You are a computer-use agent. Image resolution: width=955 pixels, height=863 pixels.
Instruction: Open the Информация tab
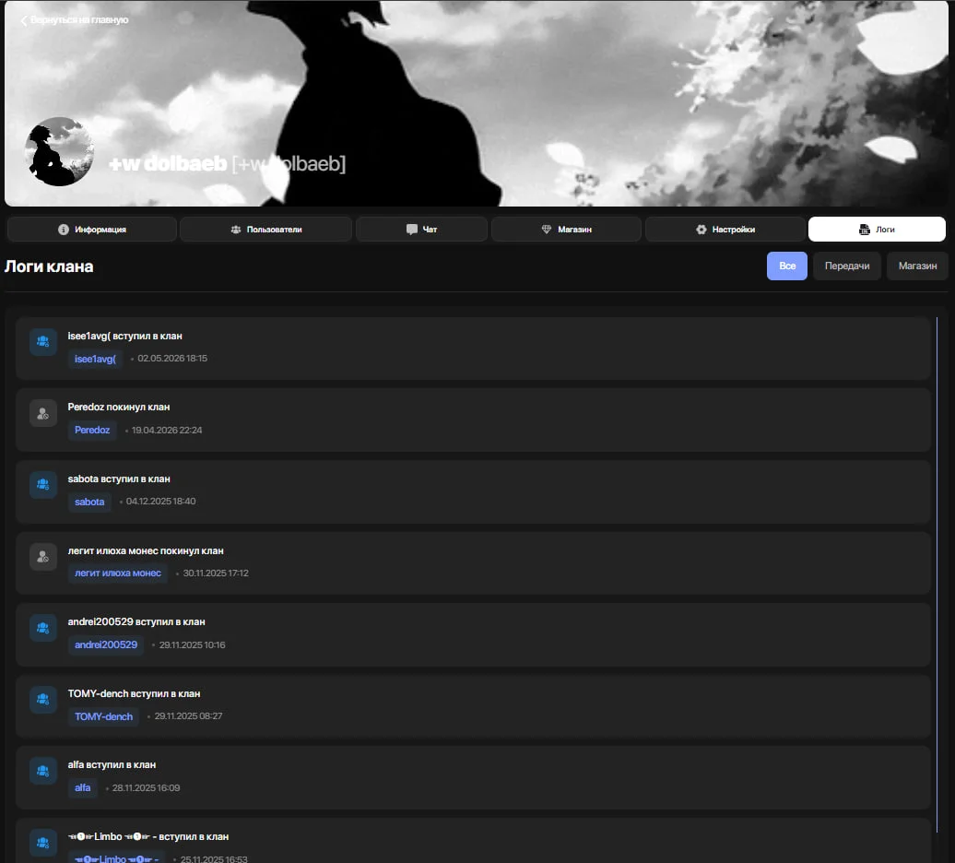click(x=92, y=230)
